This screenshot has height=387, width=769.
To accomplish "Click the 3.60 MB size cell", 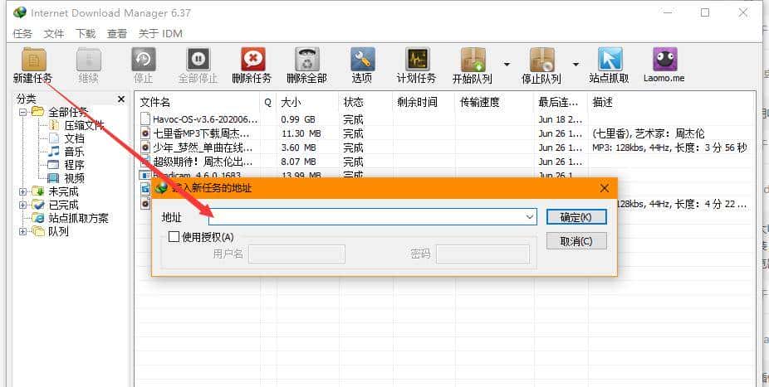I will click(x=297, y=148).
